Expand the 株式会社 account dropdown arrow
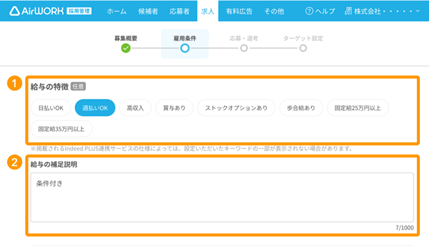429x246 pixels. [418, 11]
